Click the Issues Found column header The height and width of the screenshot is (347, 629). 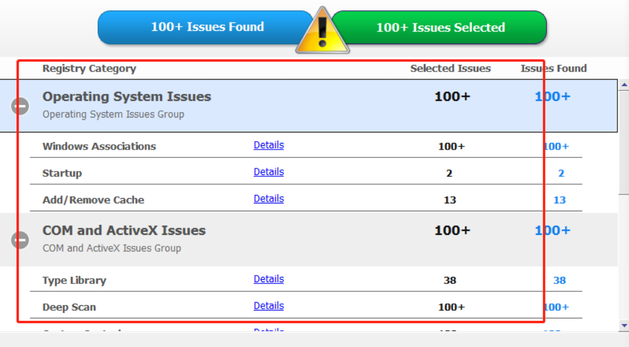(554, 68)
